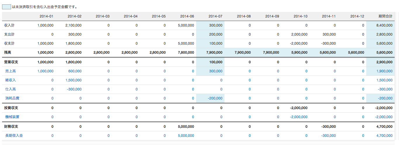Click 売上高 period total 1,900,000
399x145 pixels.
[384, 71]
